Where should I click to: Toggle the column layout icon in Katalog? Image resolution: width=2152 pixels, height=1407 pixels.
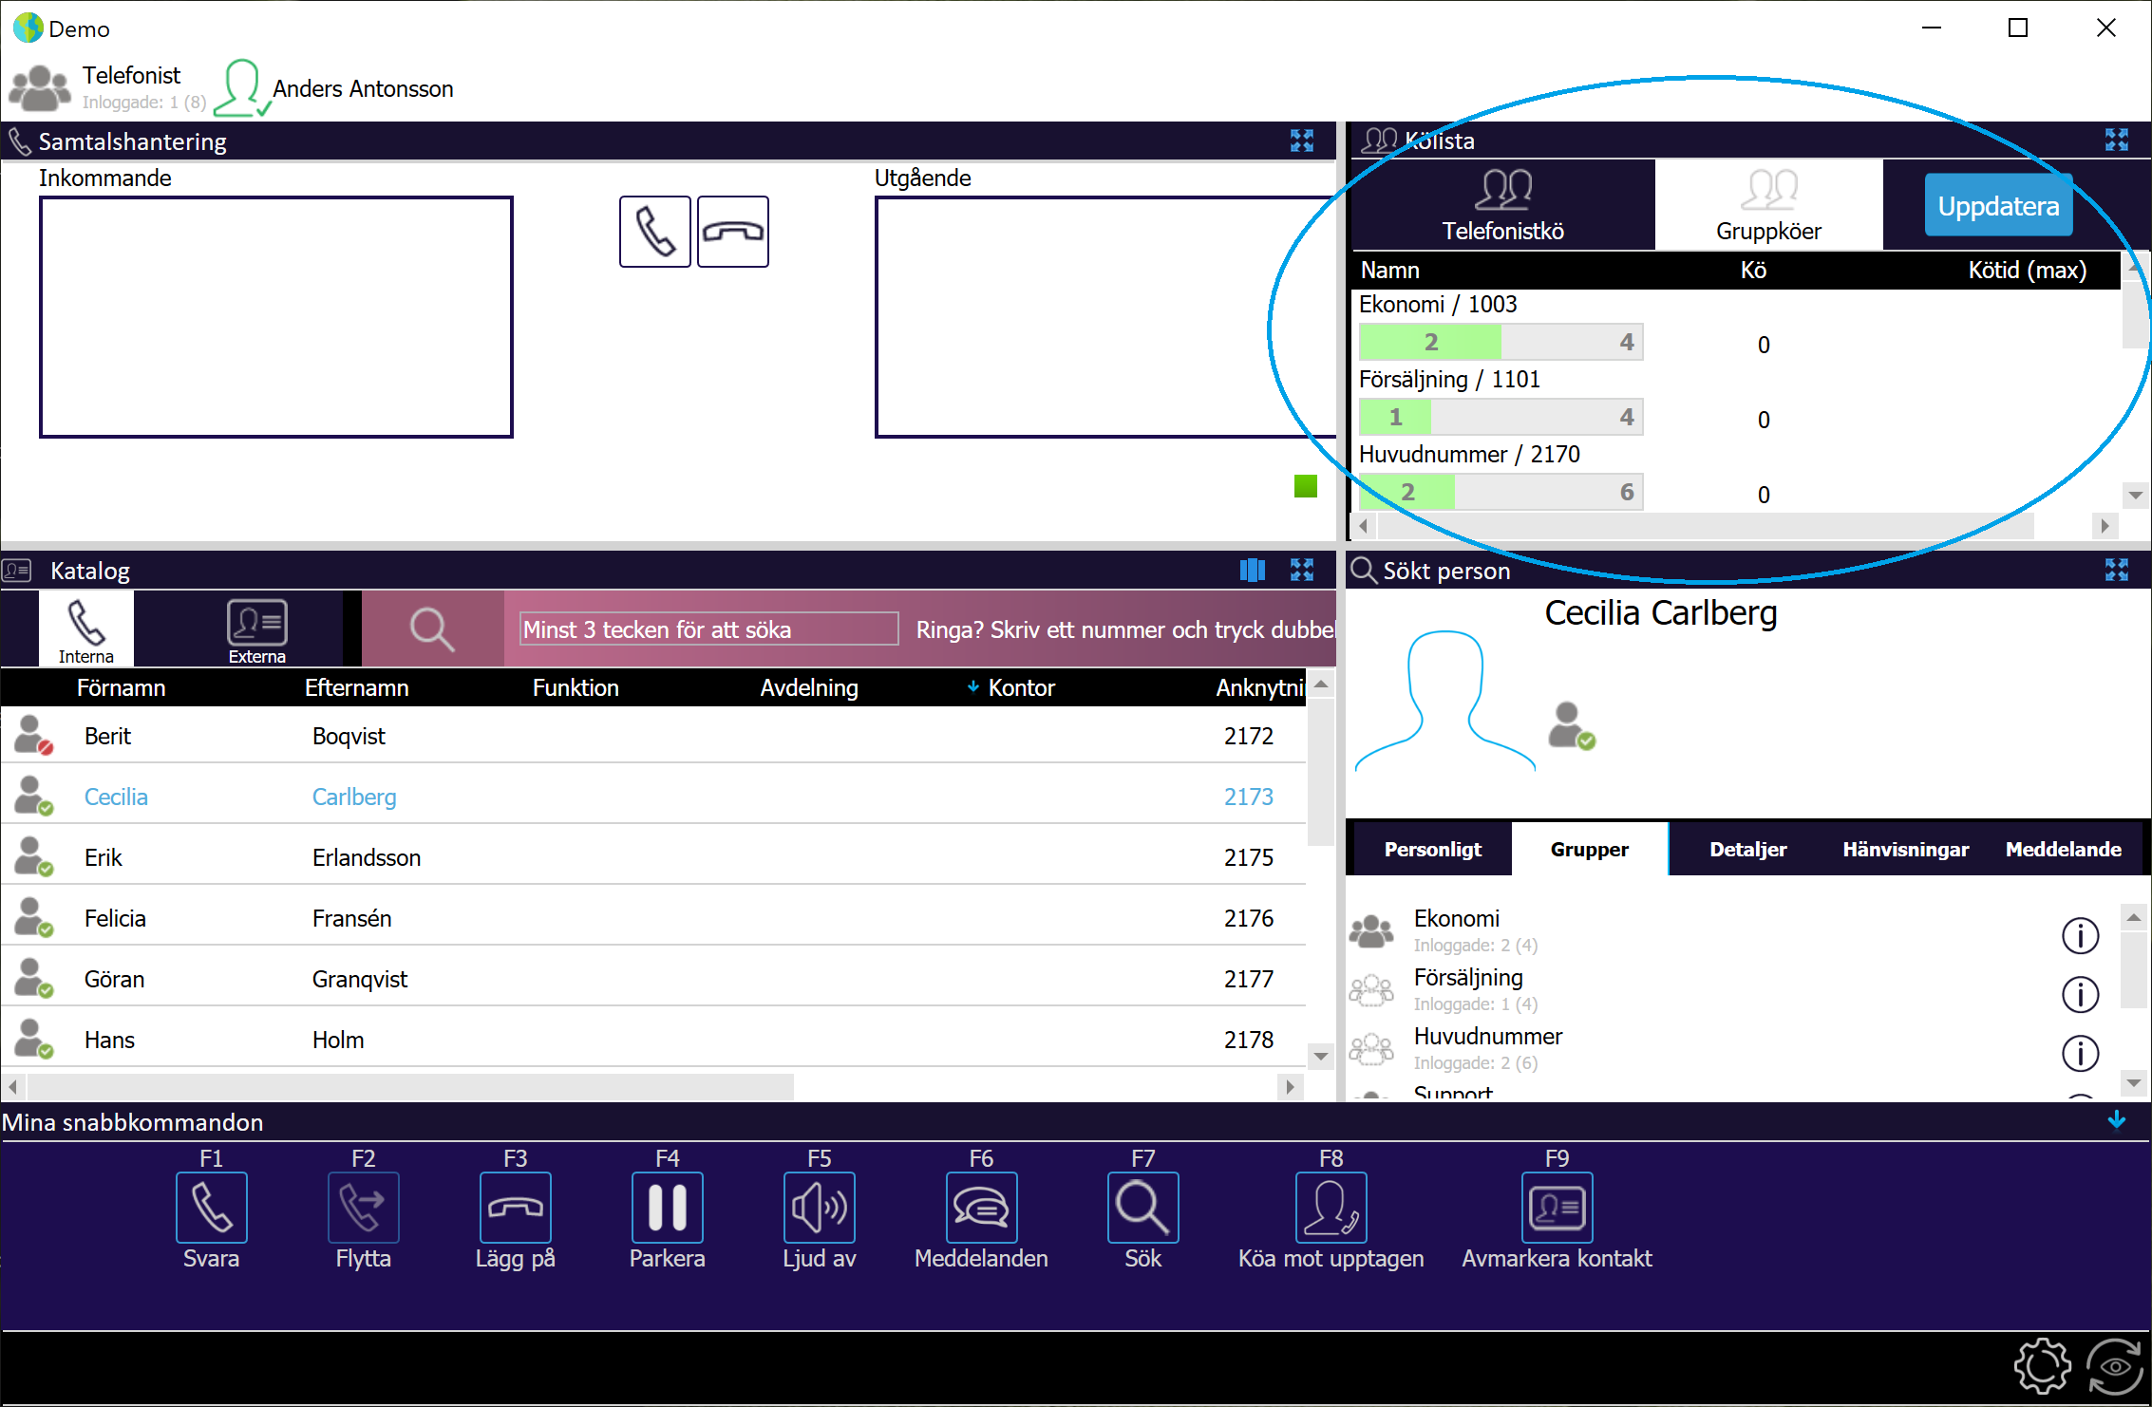point(1253,570)
